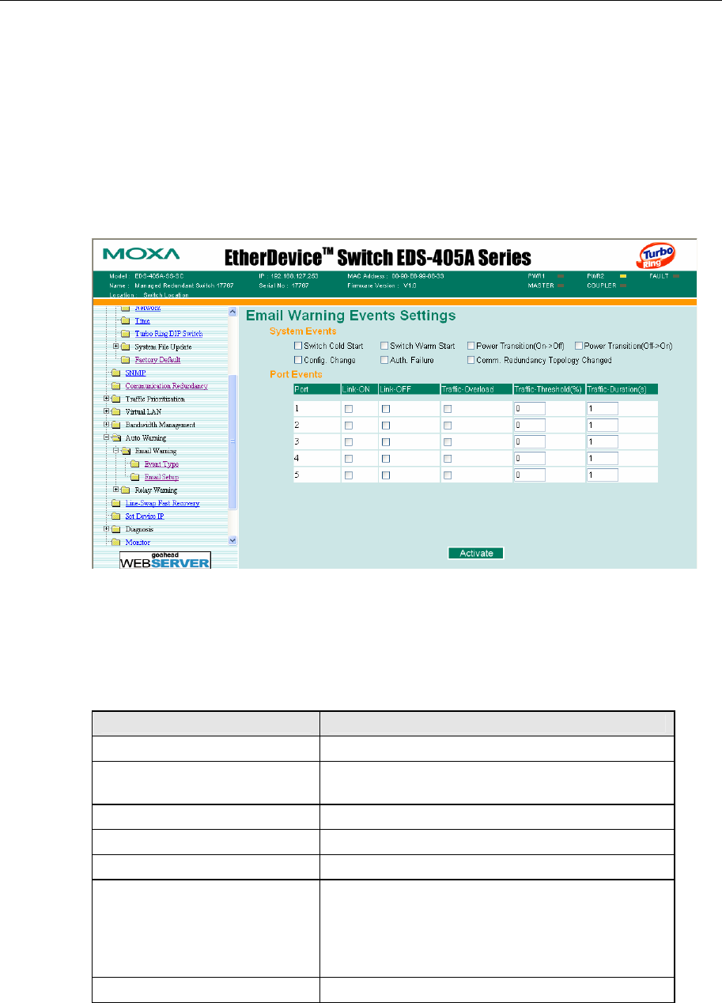Click the Turbo Ring logo badge
Image resolution: width=722 pixels, height=1003 pixels.
(656, 255)
